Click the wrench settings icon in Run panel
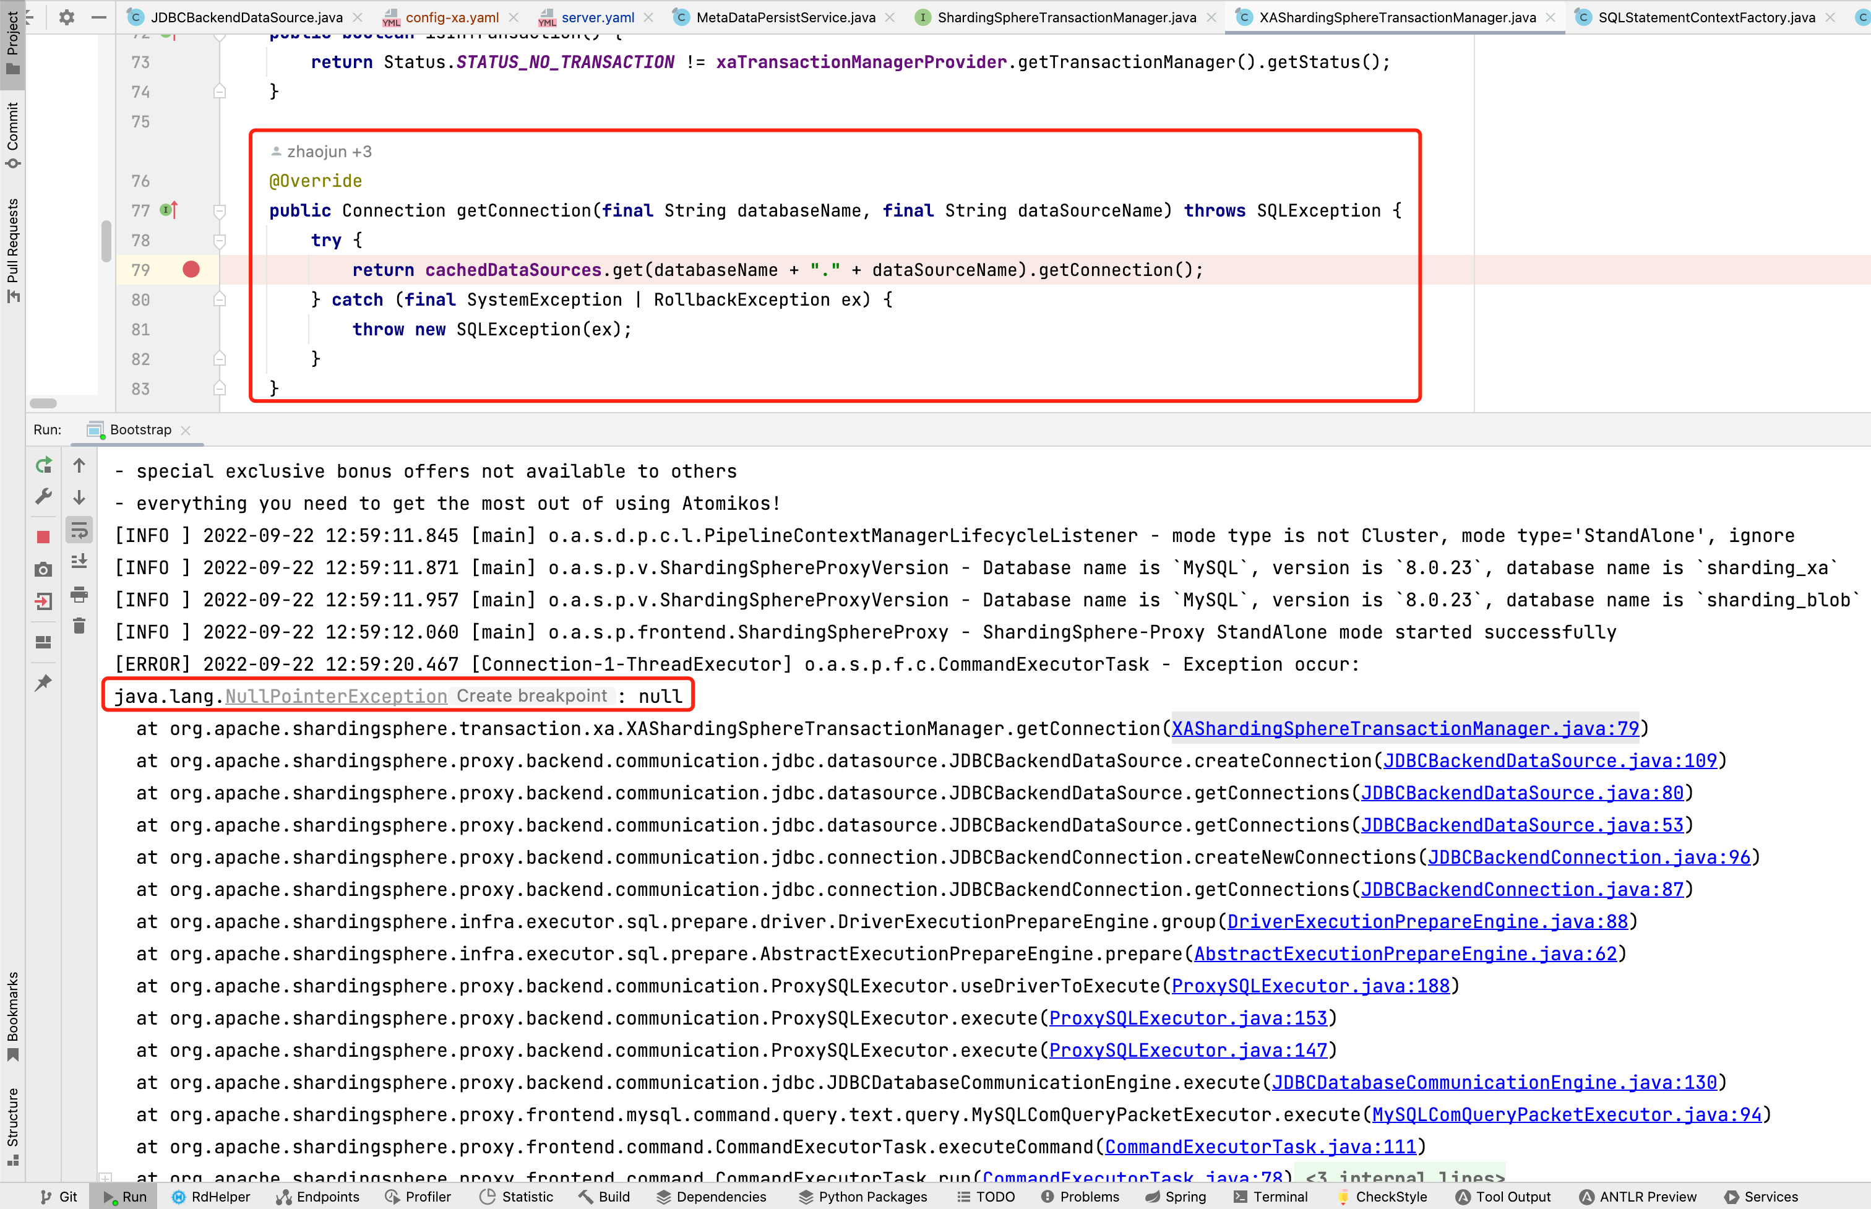This screenshot has height=1209, width=1871. coord(44,497)
